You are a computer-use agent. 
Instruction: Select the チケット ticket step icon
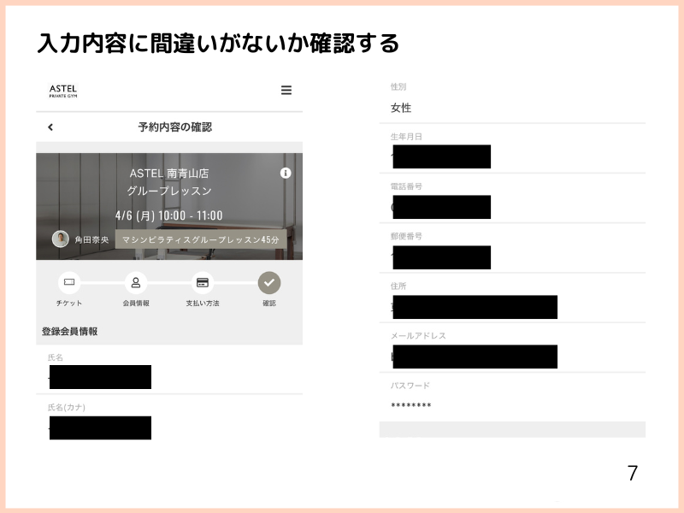[x=68, y=282]
